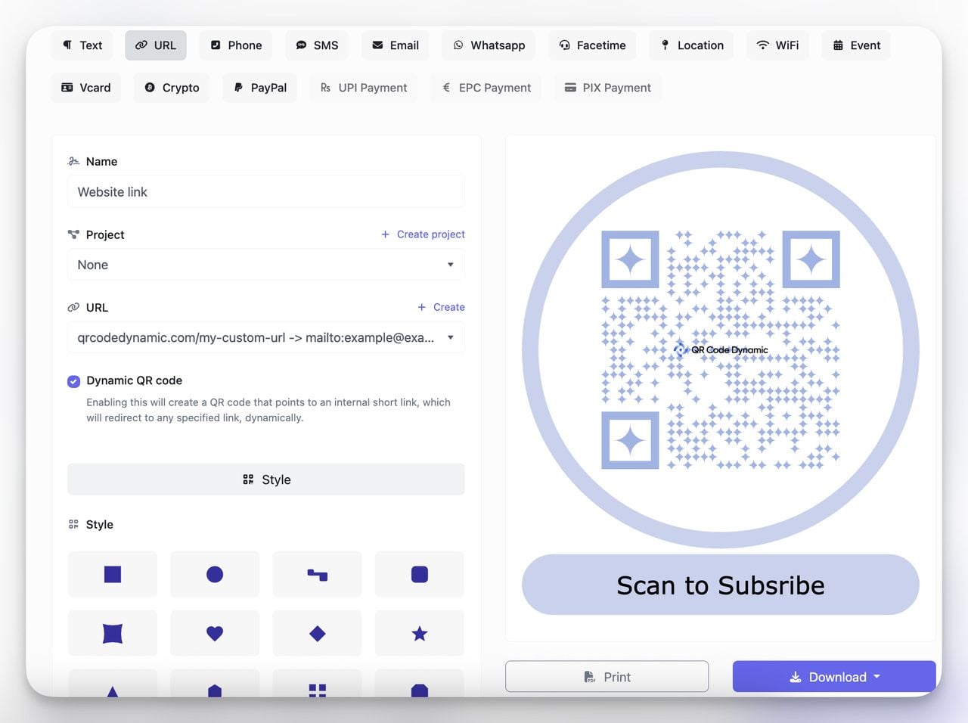Expand the Project dropdown
968x723 pixels.
pyautogui.click(x=266, y=265)
